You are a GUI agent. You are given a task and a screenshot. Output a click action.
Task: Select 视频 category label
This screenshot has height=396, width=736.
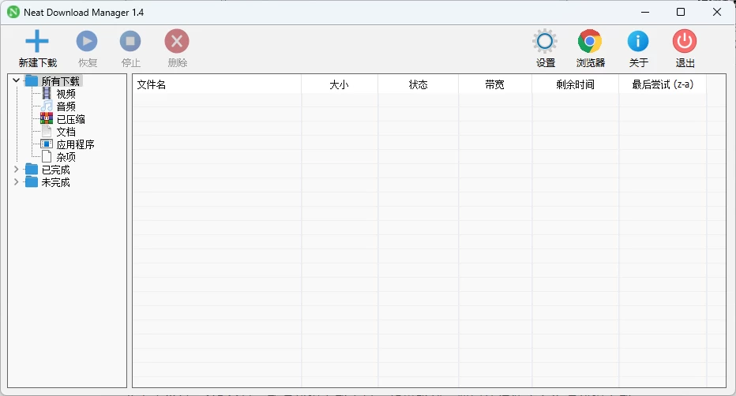pos(66,94)
